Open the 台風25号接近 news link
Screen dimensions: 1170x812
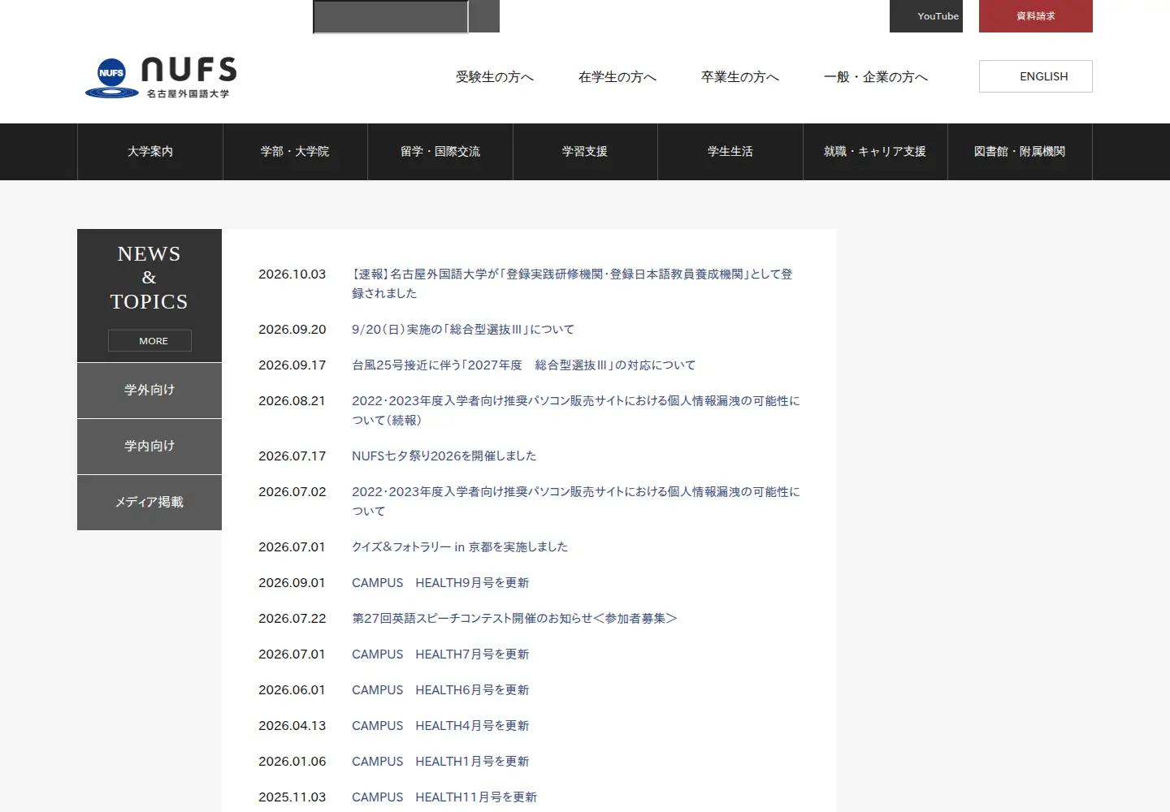coord(524,365)
